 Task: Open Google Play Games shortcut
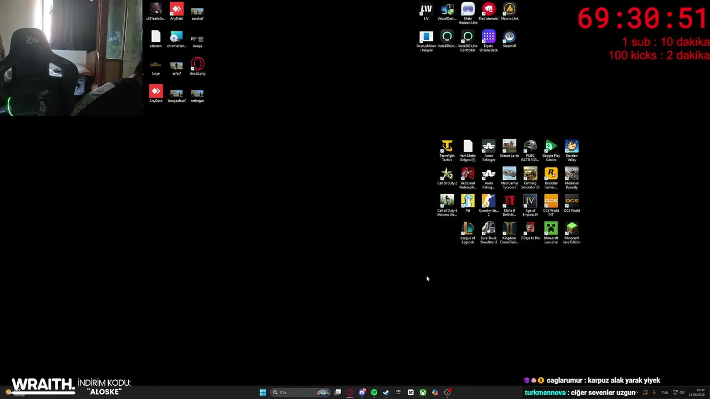pos(551,151)
